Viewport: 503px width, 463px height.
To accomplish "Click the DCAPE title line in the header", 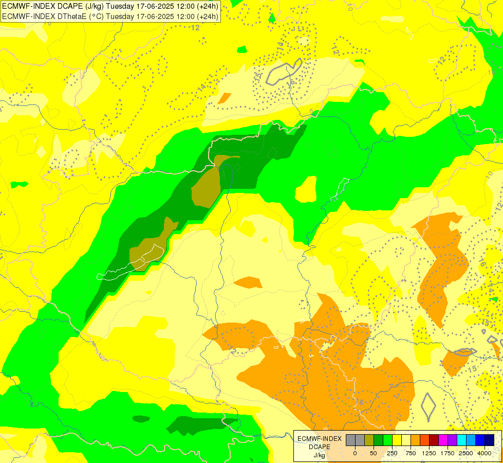I will click(x=110, y=6).
